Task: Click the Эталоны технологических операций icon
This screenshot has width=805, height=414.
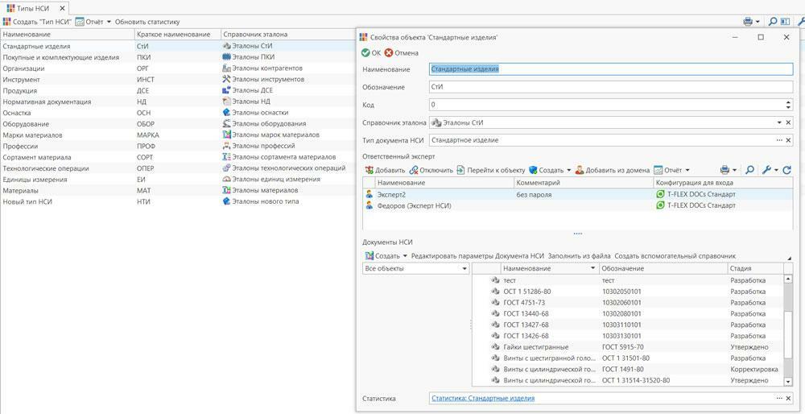Action: (x=227, y=168)
